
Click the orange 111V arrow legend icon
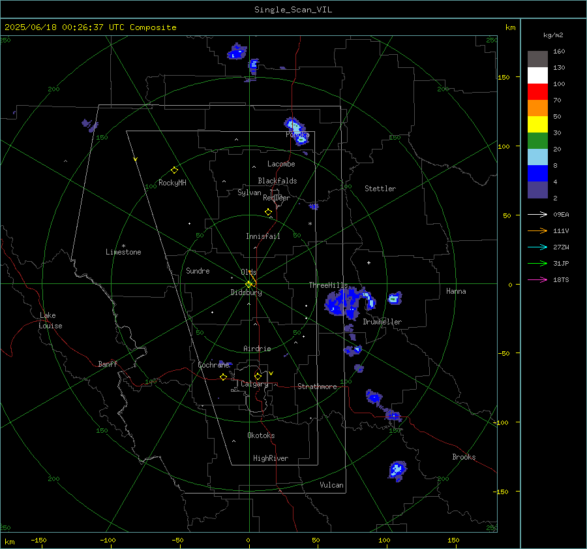(537, 231)
